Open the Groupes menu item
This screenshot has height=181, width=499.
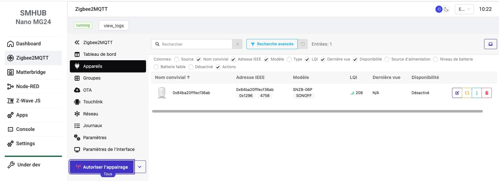(x=92, y=78)
